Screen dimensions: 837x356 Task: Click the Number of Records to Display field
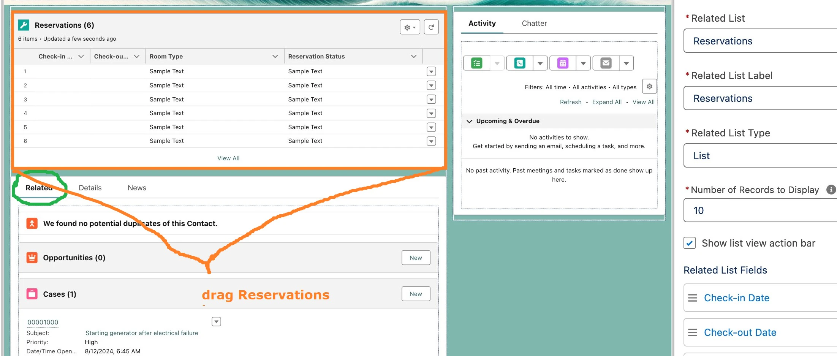coord(760,210)
